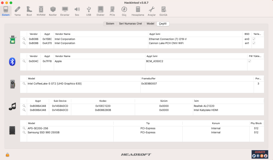Click the Bluetooth icon
The height and width of the screenshot is (160, 273).
tap(12, 62)
